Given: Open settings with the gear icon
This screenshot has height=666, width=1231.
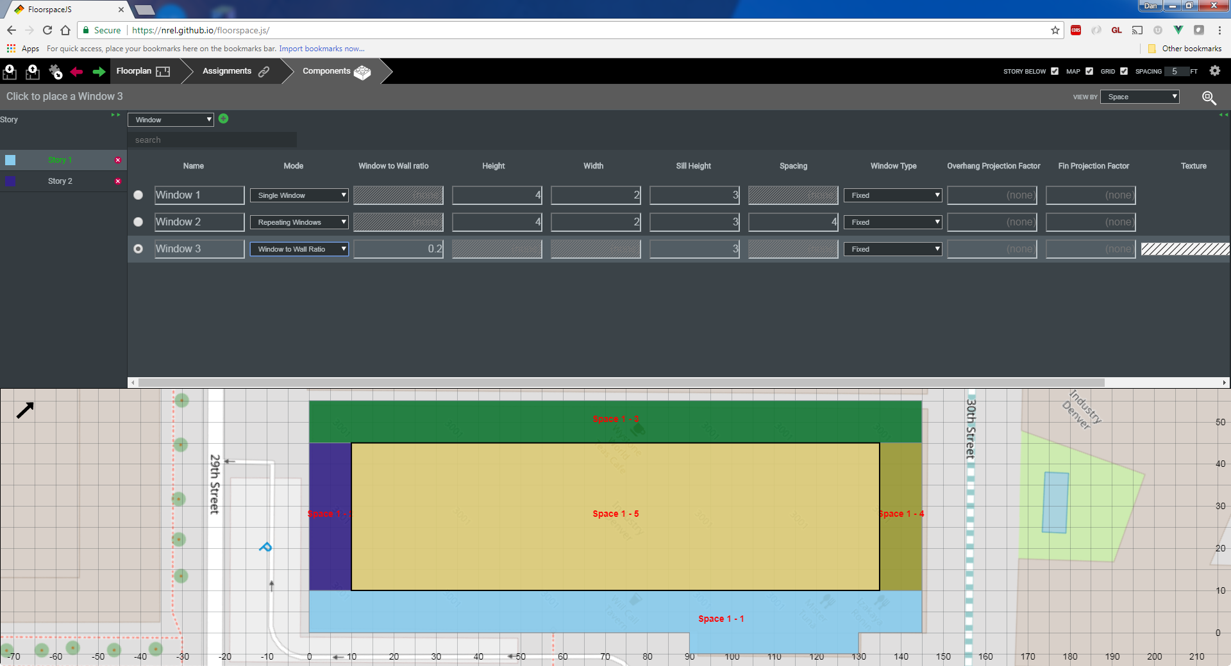Looking at the screenshot, I should [x=1215, y=71].
